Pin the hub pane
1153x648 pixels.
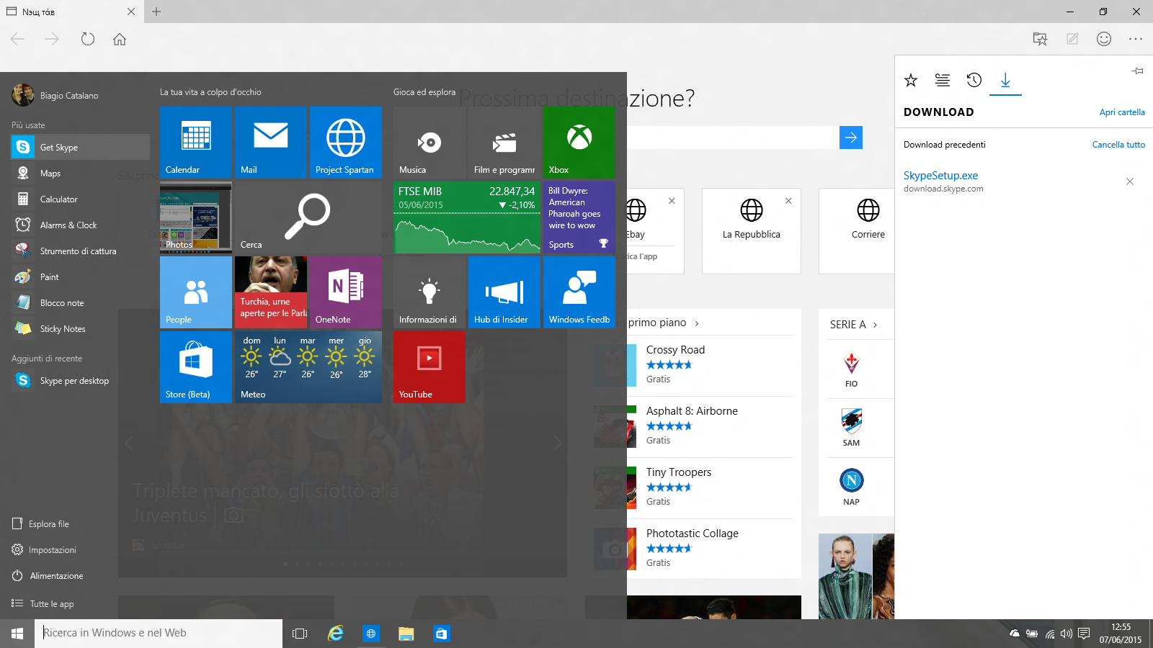pos(1138,71)
